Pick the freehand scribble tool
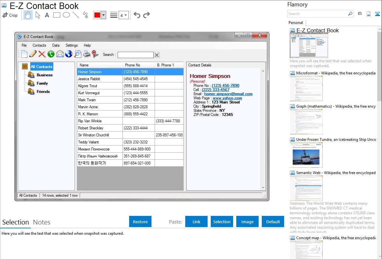The width and height of the screenshot is (382, 259). pos(85,15)
